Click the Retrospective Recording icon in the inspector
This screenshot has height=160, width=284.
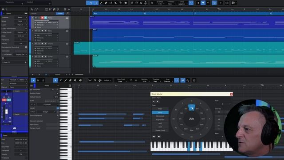click(26, 47)
